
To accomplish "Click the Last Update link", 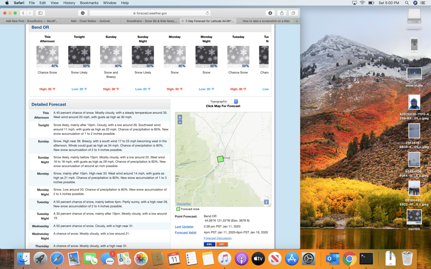I will coord(184,227).
